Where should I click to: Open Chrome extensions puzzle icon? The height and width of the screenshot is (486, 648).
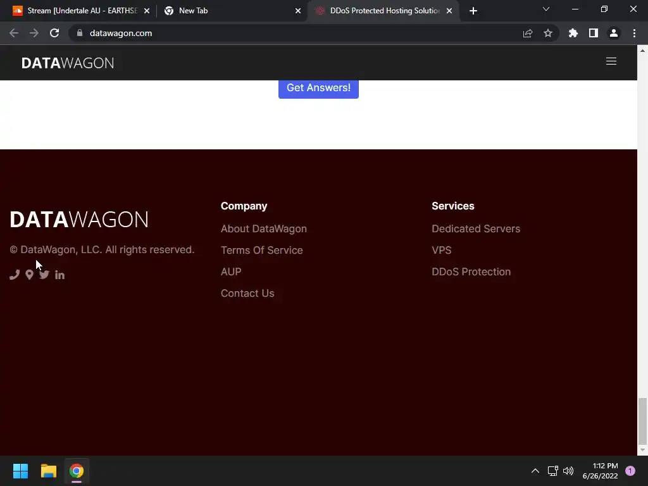pos(573,33)
